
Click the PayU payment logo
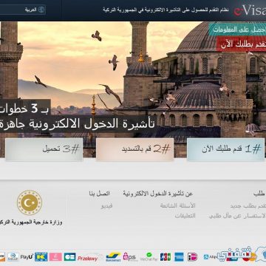point(27,257)
